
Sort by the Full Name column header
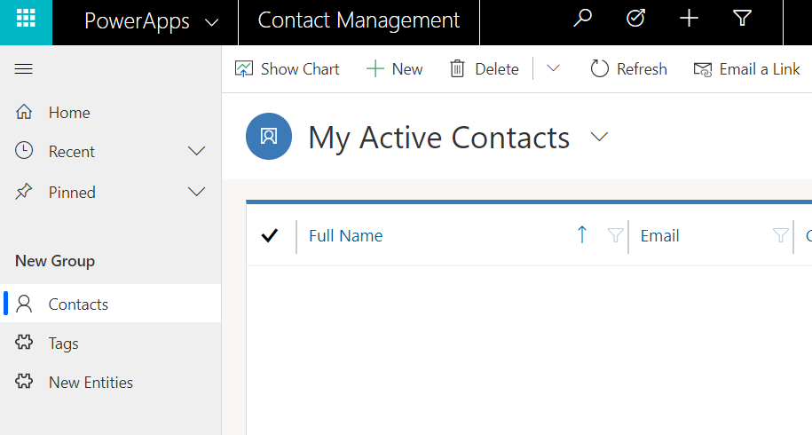(345, 235)
